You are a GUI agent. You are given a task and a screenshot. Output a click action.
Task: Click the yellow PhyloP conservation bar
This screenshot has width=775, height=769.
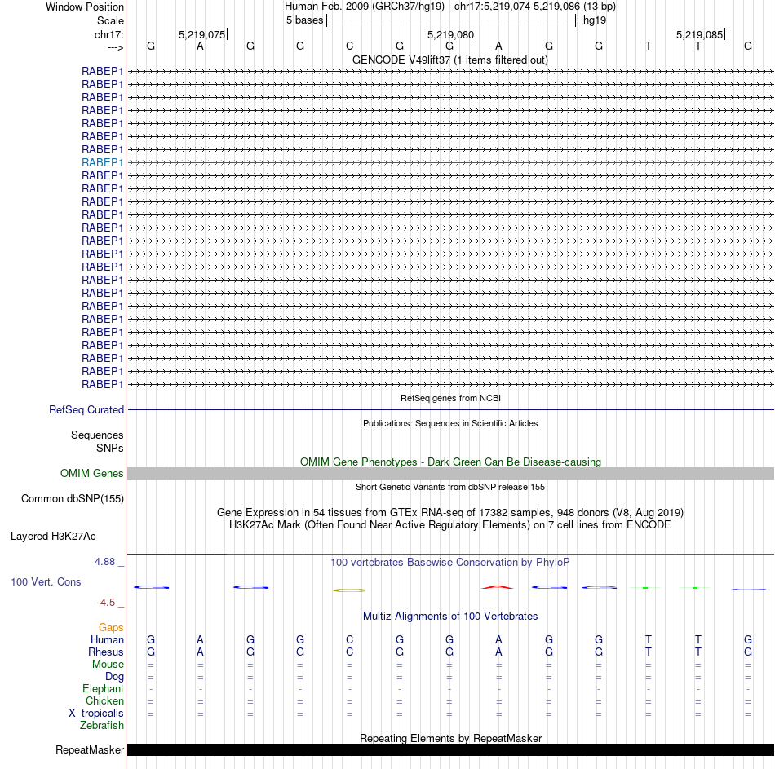(x=349, y=590)
